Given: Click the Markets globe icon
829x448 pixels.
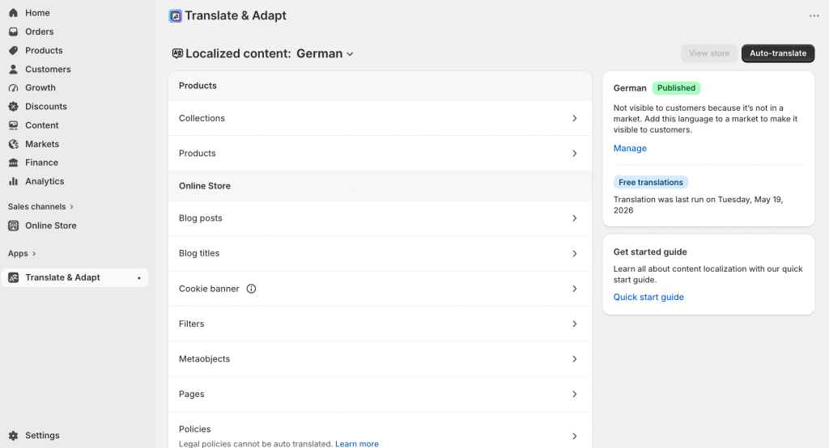Looking at the screenshot, I should tap(13, 144).
